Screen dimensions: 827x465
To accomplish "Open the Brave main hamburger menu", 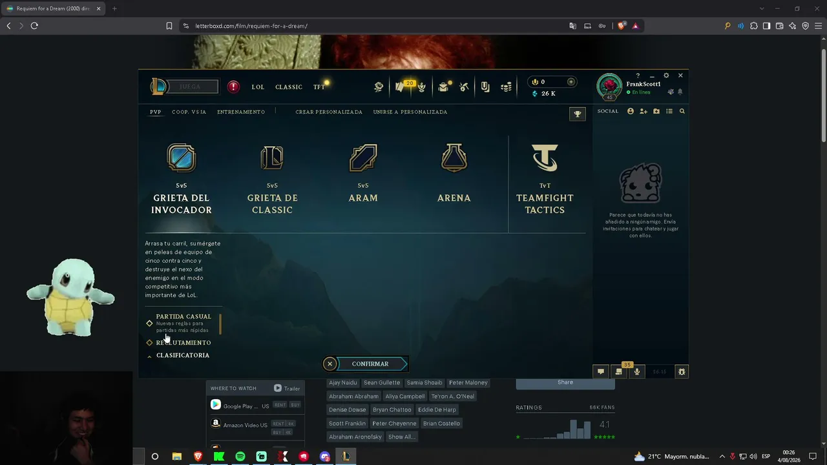I will [x=818, y=26].
